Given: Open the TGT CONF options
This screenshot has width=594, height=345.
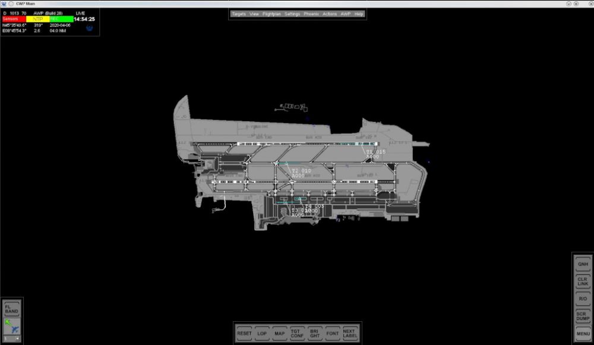Looking at the screenshot, I should pos(297,333).
